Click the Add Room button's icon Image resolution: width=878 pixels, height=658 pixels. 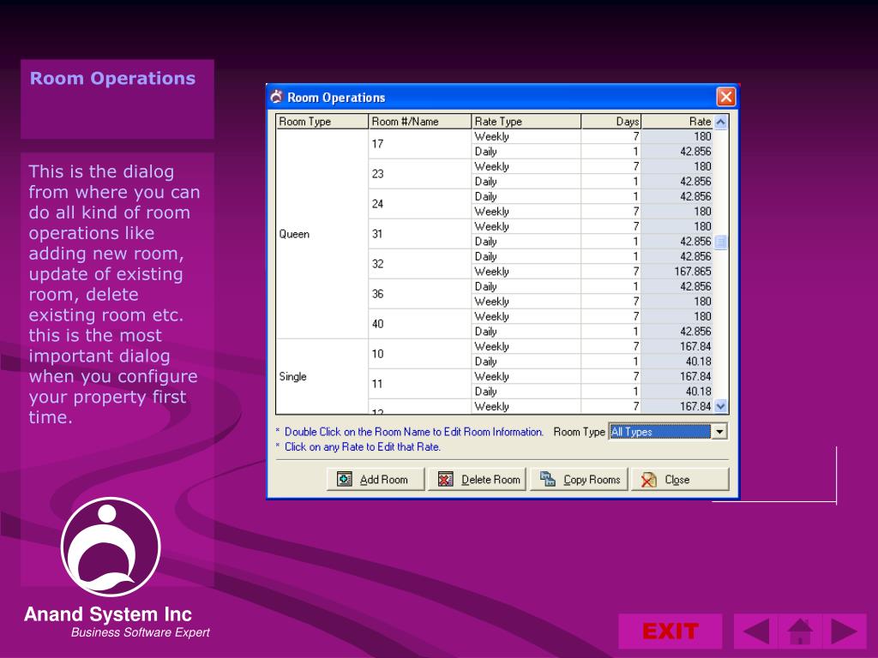coord(345,479)
